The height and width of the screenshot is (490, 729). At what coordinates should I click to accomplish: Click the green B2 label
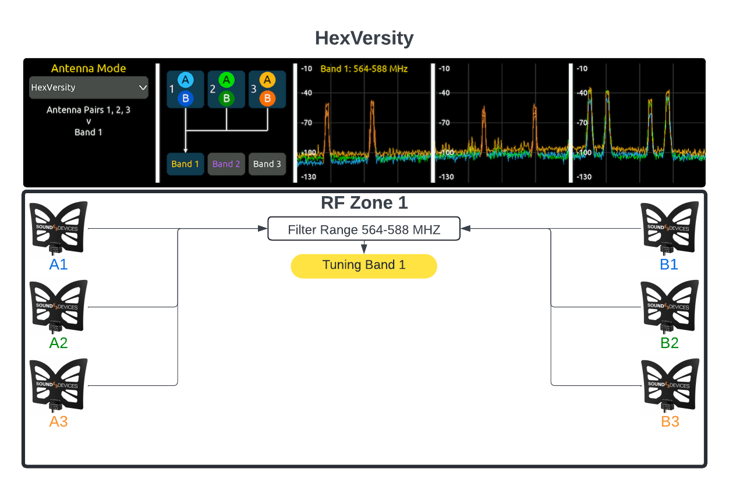pyautogui.click(x=670, y=343)
